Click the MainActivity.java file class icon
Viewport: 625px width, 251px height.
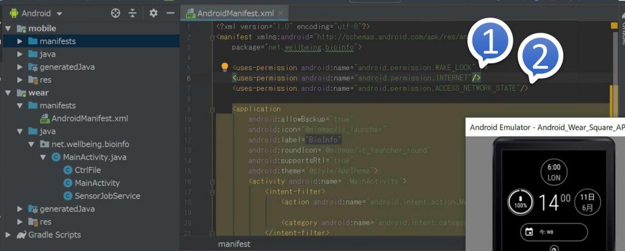(56, 157)
